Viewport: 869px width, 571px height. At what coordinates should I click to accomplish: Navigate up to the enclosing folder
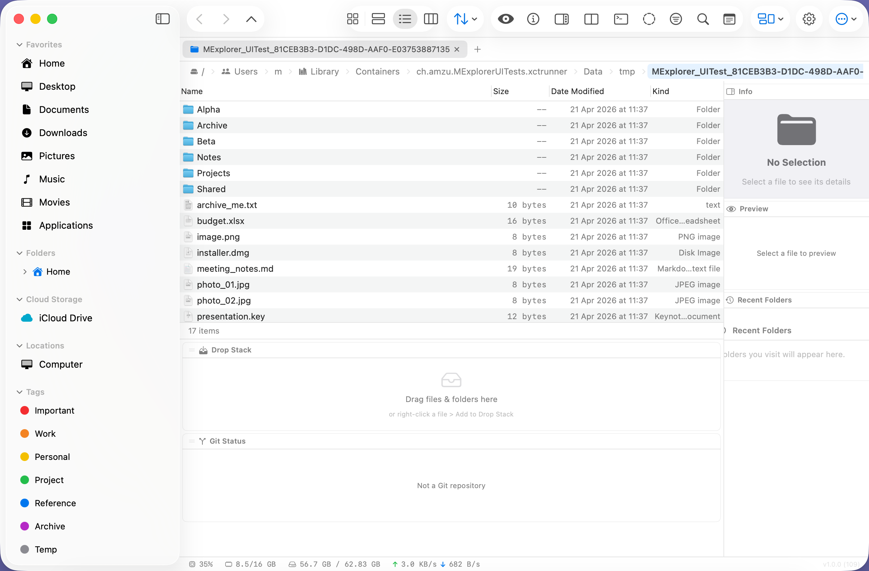coord(251,19)
